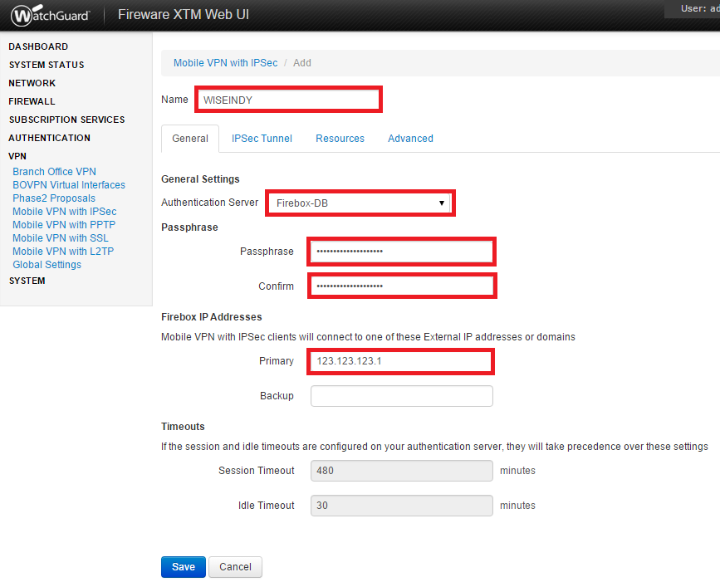
Task: Open VPN Global Settings
Action: point(47,265)
